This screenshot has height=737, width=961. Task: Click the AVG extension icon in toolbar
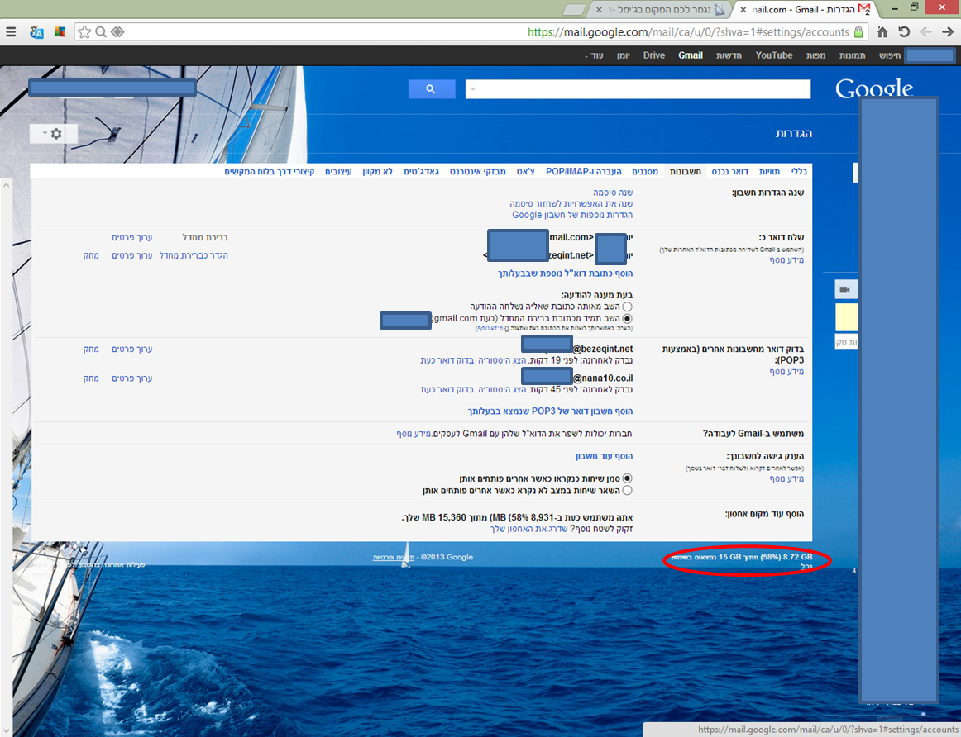[x=60, y=32]
